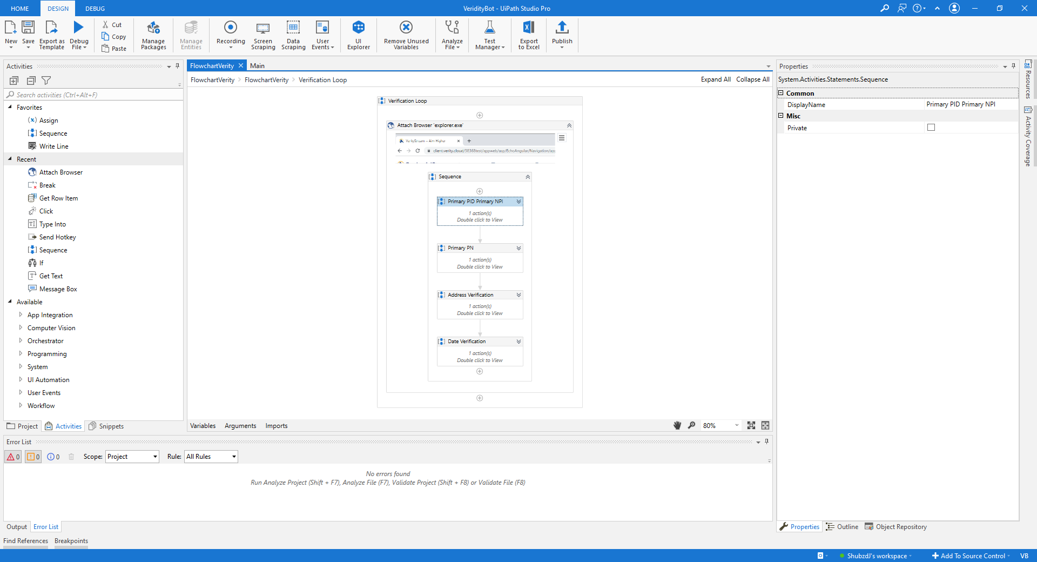Open the search icon in title bar
The width and height of the screenshot is (1037, 562).
click(x=884, y=8)
